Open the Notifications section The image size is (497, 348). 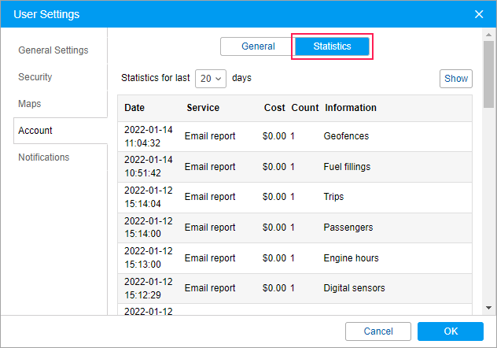point(44,157)
